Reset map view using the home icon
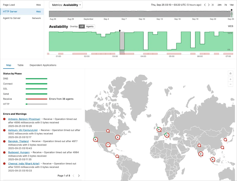Screen dimensions: 237x181 click(x=230, y=73)
